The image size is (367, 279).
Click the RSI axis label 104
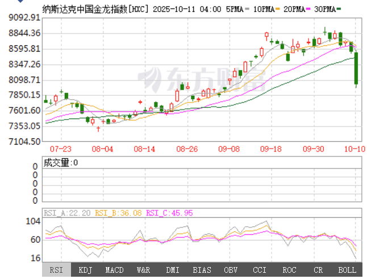33,221
